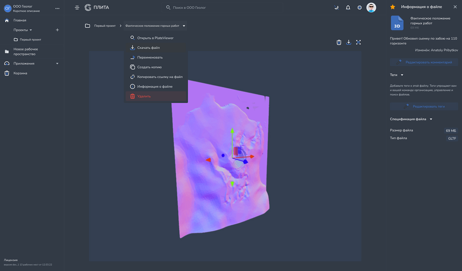Toggle dark mode with the moon icon
This screenshot has width=462, height=271.
[x=336, y=7]
